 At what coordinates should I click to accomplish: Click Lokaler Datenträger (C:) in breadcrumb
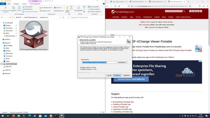coord(31,17)
